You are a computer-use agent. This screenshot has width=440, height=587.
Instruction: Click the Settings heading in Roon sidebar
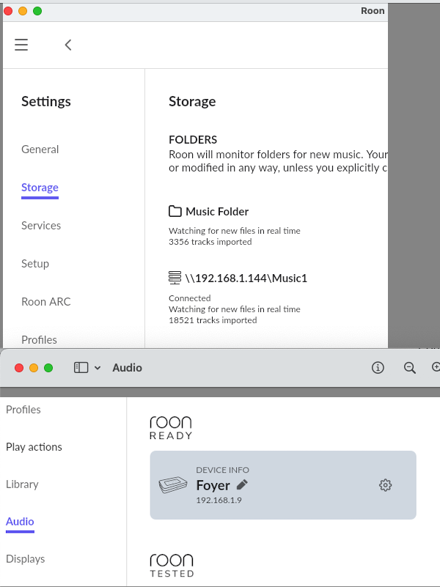[46, 101]
